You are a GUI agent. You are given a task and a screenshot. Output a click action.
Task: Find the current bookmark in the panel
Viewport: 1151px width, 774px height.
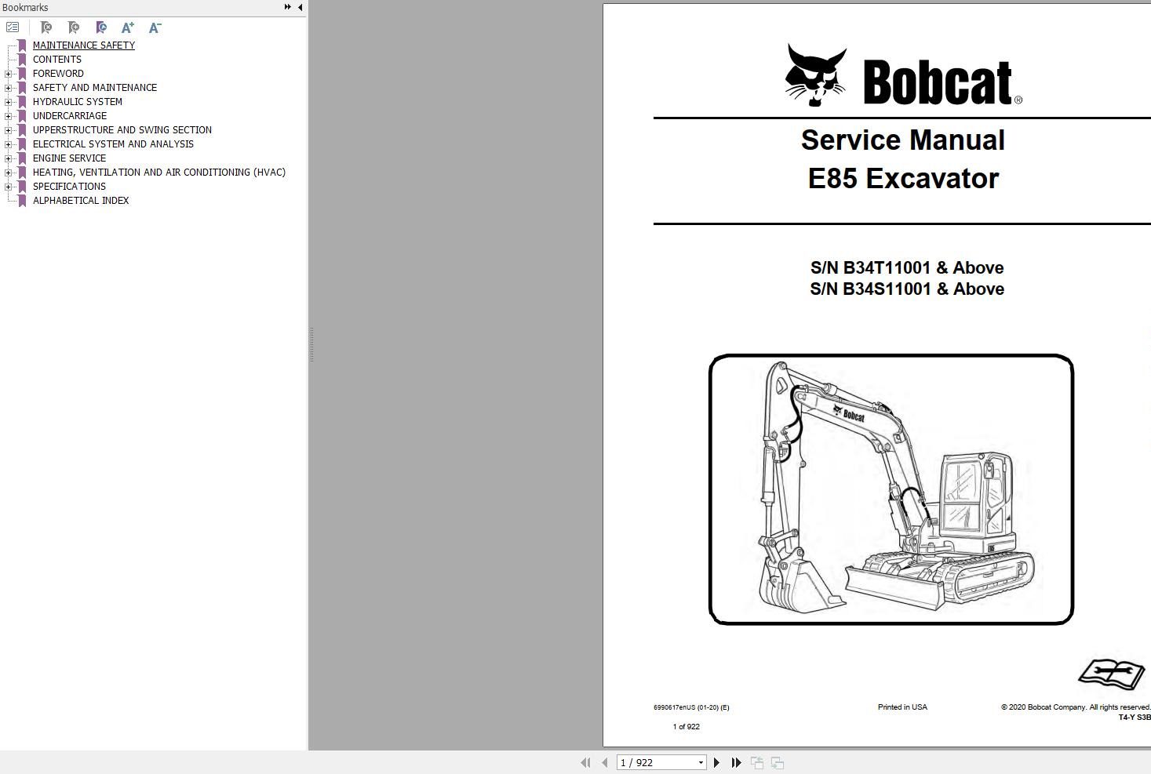pos(100,27)
